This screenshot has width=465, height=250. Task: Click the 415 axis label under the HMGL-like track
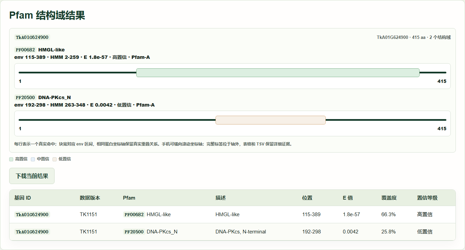(442, 81)
